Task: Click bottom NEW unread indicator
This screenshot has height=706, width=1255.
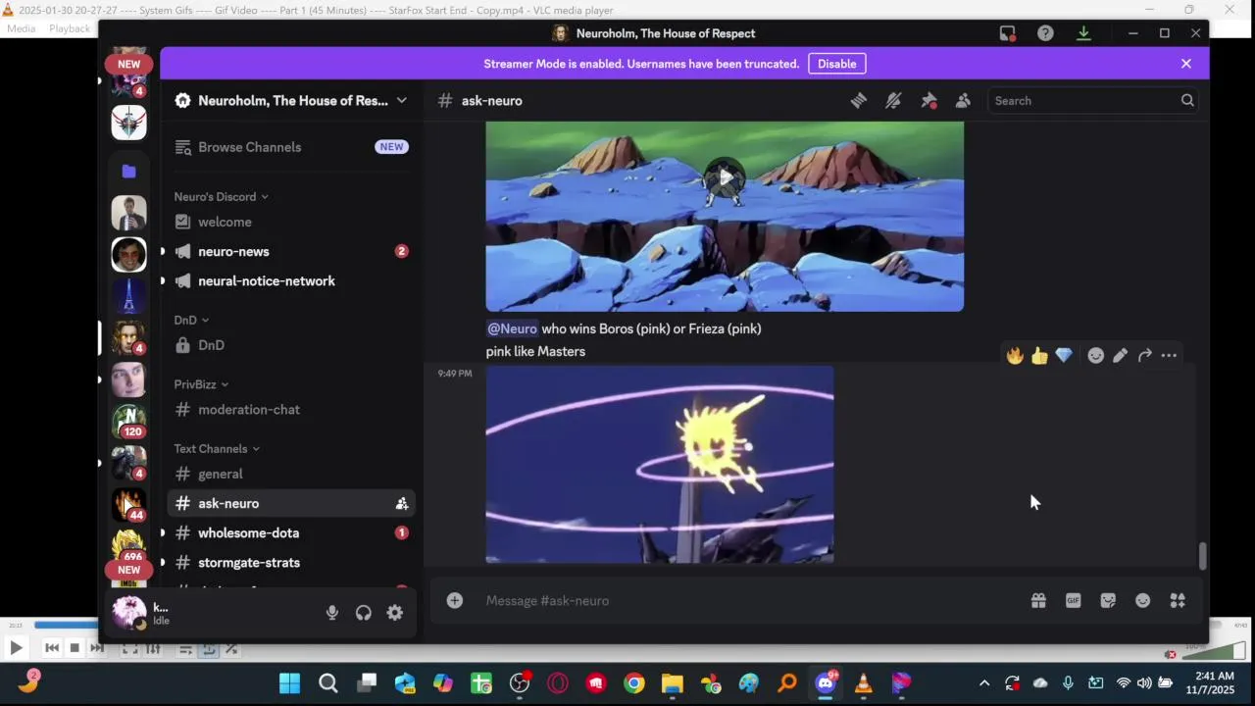Action: point(129,570)
